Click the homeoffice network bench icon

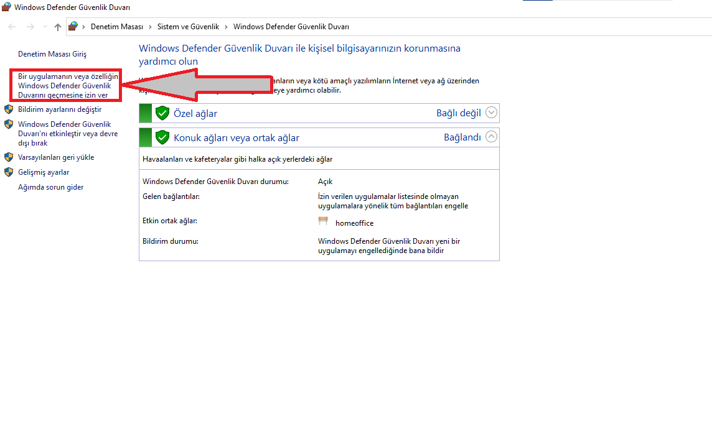(323, 221)
